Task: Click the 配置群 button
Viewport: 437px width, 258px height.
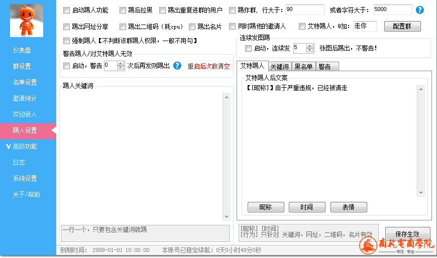Action: (x=402, y=27)
